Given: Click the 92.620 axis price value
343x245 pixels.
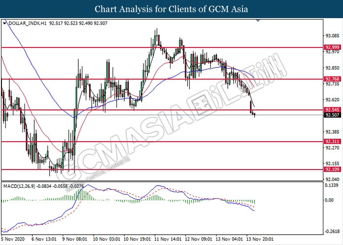Looking at the screenshot, I should 333,100.
